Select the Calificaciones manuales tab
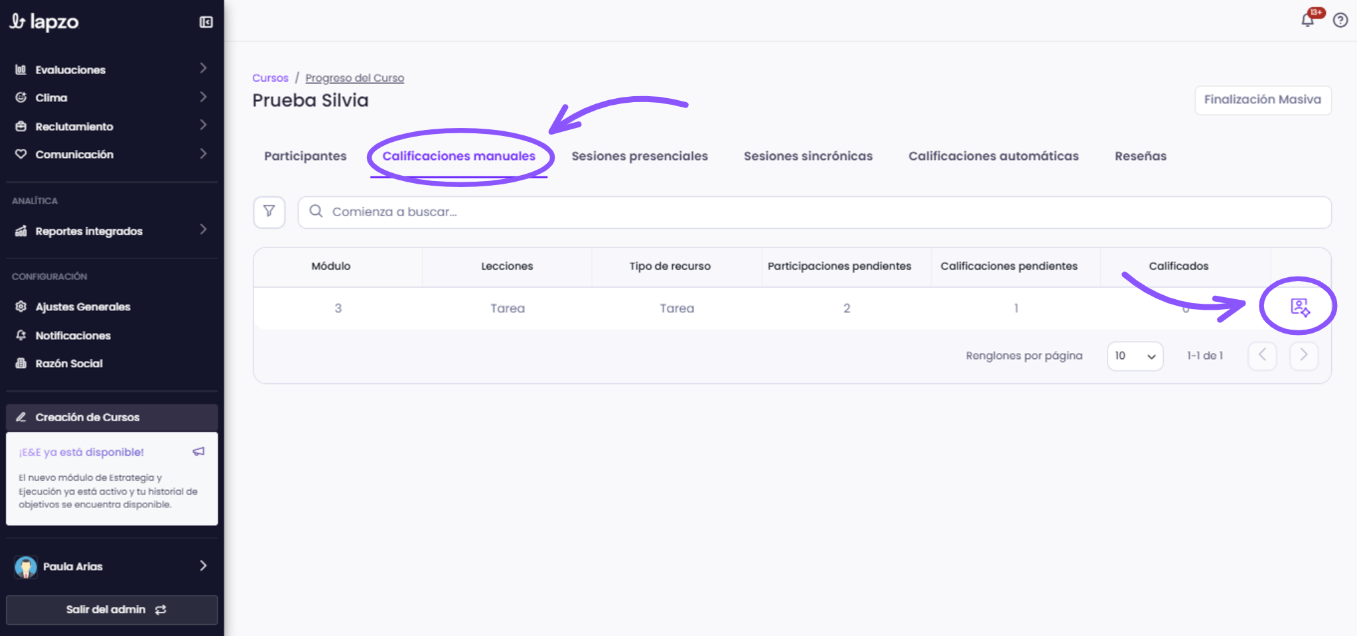Image resolution: width=1357 pixels, height=636 pixels. [x=459, y=156]
